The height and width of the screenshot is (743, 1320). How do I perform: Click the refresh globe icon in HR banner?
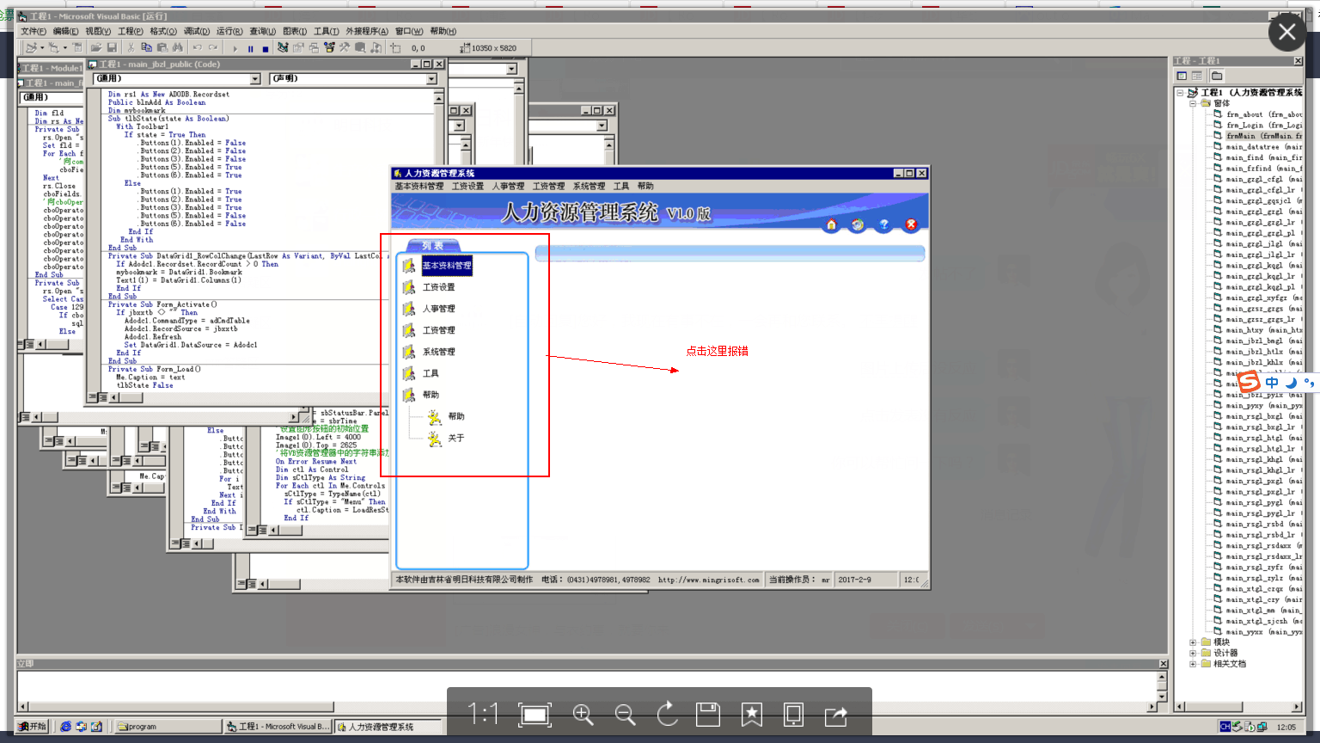858,224
